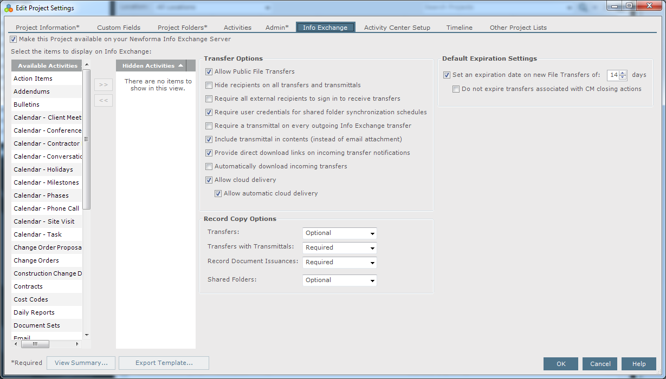
Task: Select Calendar - Phases activity
Action: (47, 195)
